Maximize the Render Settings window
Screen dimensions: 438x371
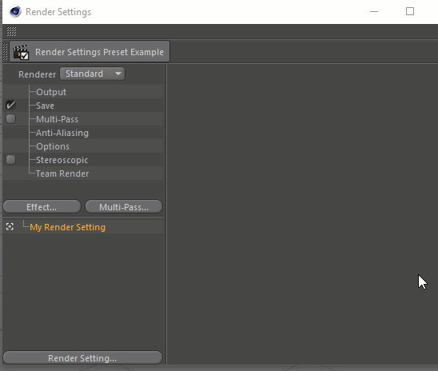(410, 11)
